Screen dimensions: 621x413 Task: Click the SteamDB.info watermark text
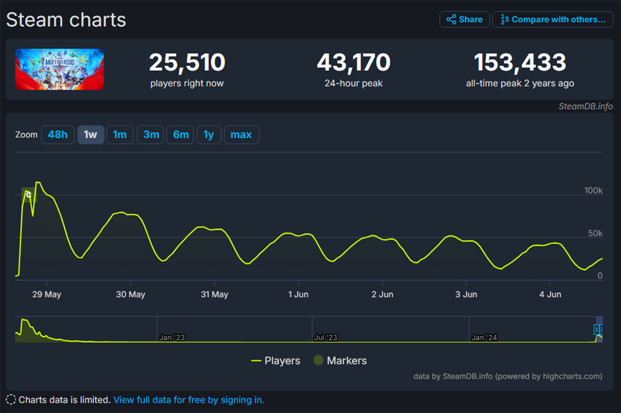tap(585, 107)
